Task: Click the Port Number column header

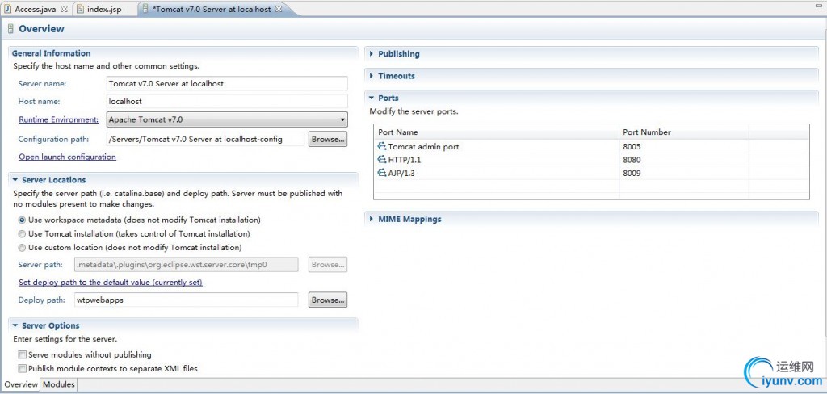Action: 684,132
